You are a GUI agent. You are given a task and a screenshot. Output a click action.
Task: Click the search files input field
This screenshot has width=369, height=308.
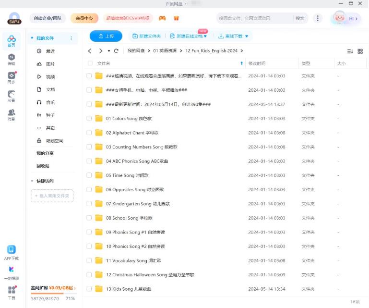click(x=255, y=18)
